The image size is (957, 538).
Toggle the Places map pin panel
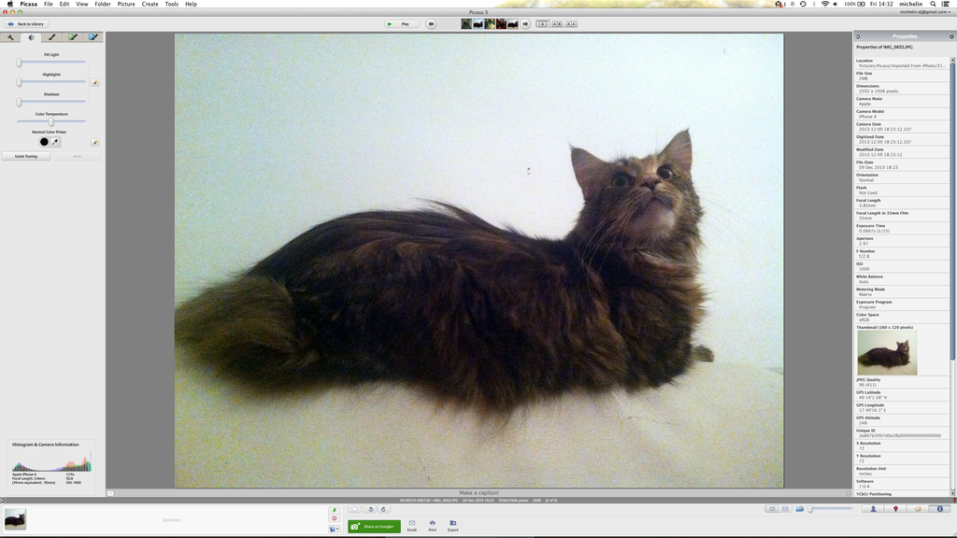coord(895,509)
